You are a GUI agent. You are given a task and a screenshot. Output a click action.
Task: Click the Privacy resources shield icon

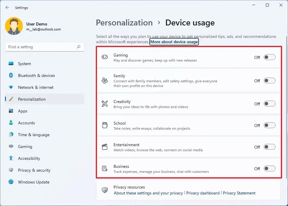104,190
